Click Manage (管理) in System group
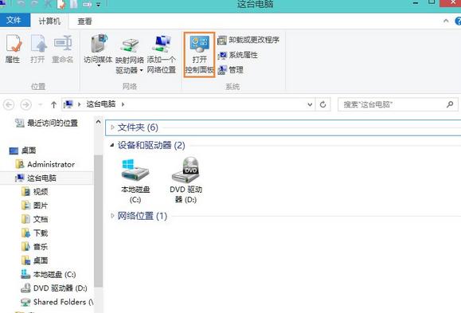Image resolution: width=461 pixels, height=313 pixels. pyautogui.click(x=231, y=70)
